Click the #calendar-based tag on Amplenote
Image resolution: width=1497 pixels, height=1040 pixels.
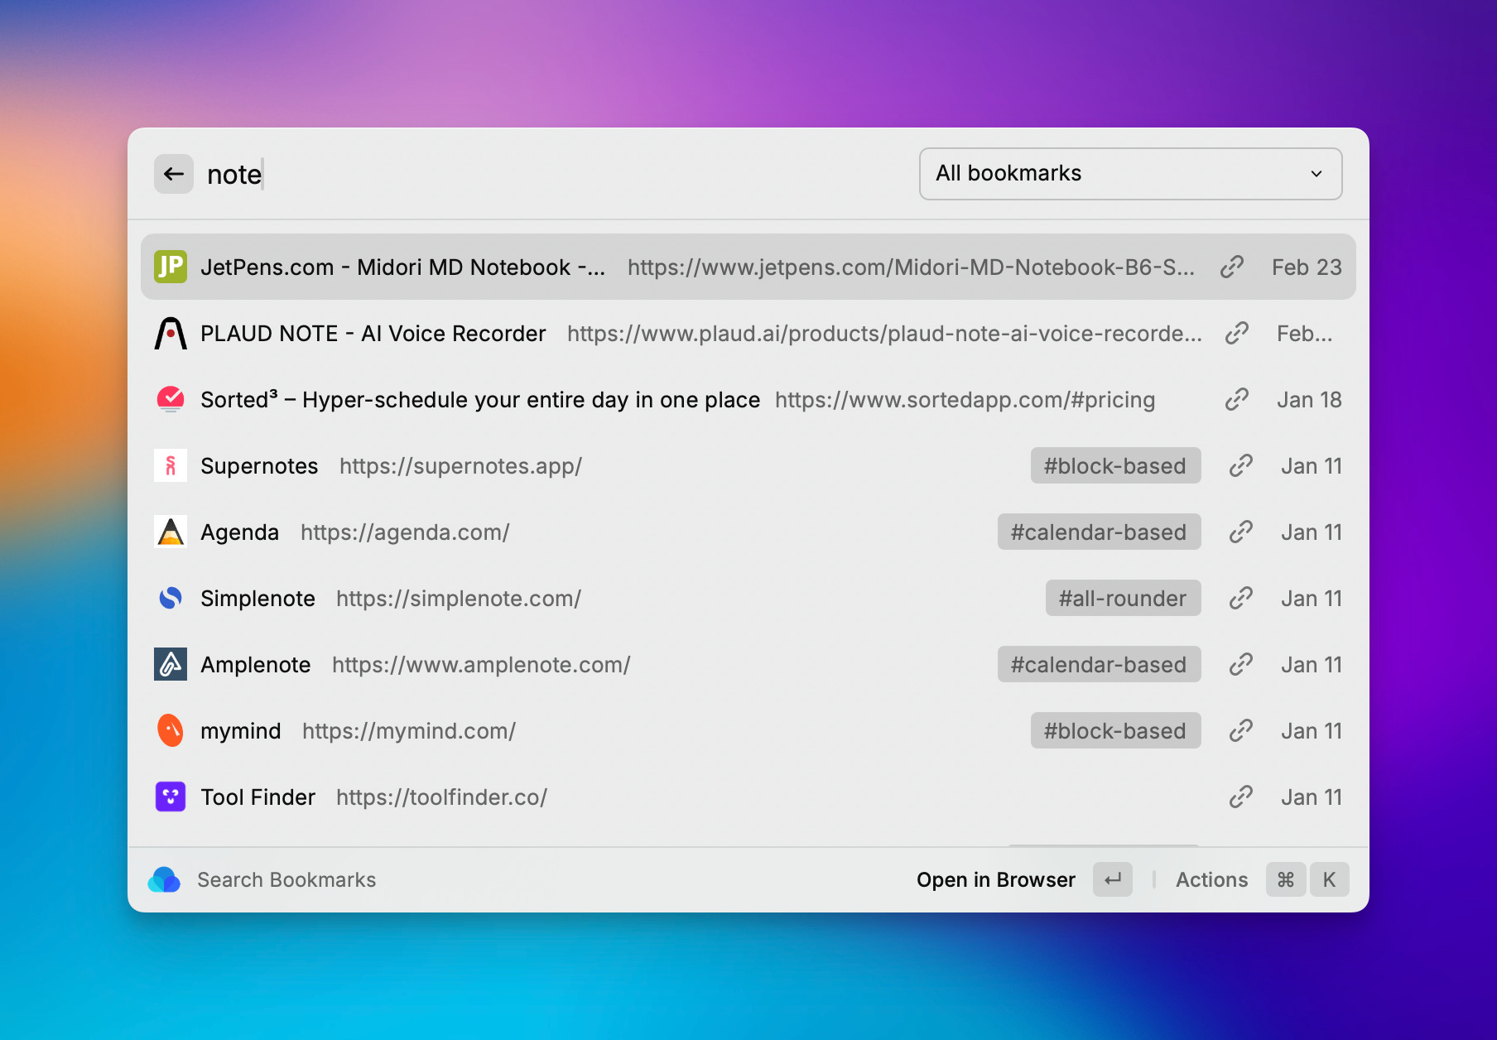(x=1099, y=664)
